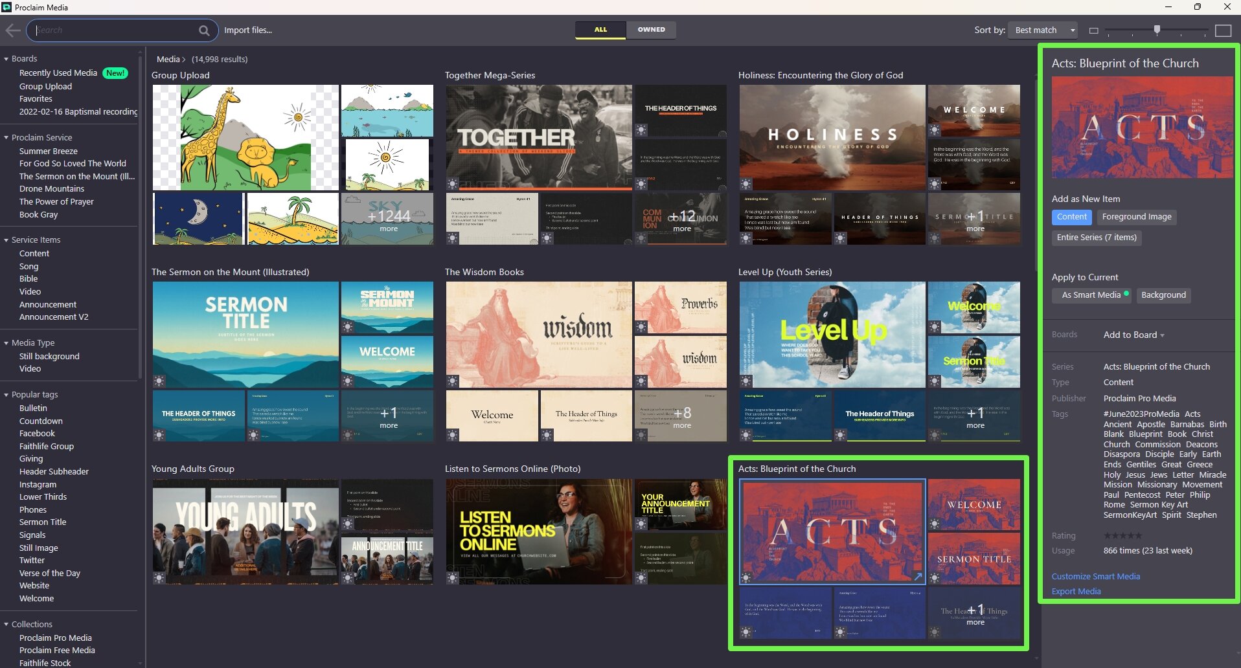Click the search magnifying glass icon
This screenshot has height=668, width=1241.
pyautogui.click(x=204, y=30)
